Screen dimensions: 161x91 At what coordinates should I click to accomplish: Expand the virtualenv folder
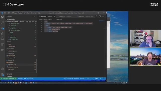tap(11, 49)
